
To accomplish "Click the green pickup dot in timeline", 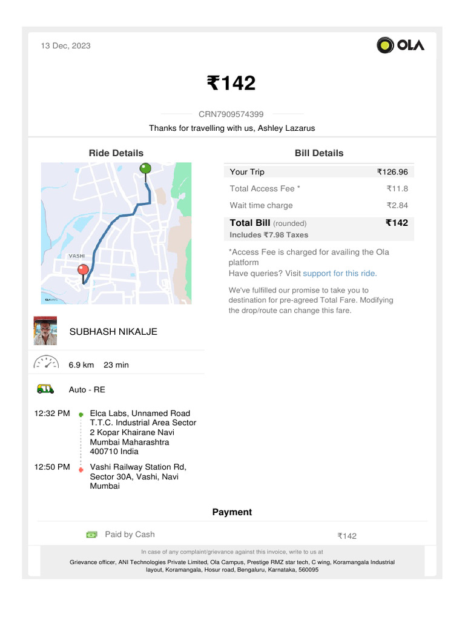I will click(81, 414).
